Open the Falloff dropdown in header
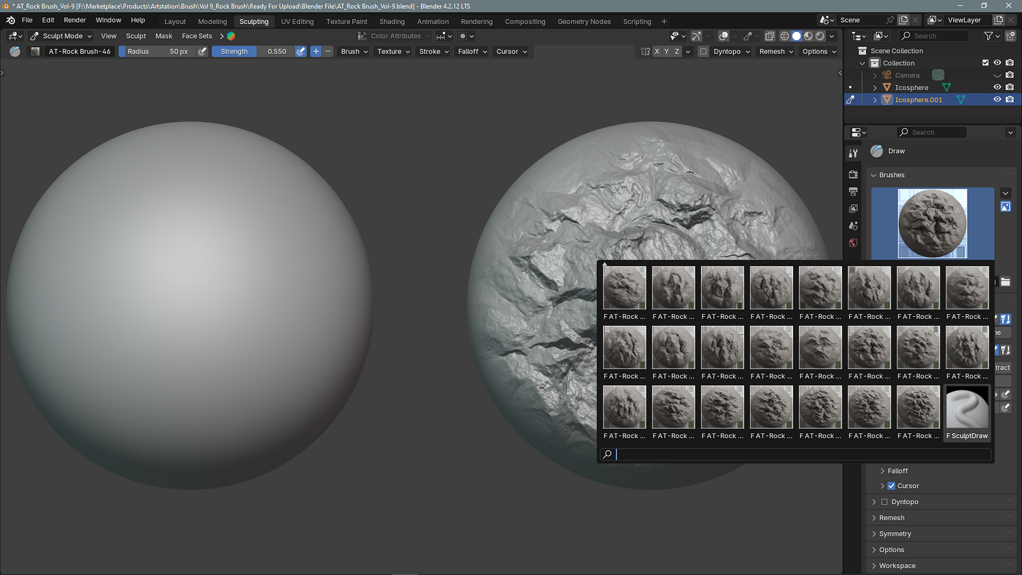This screenshot has width=1022, height=575. [472, 52]
